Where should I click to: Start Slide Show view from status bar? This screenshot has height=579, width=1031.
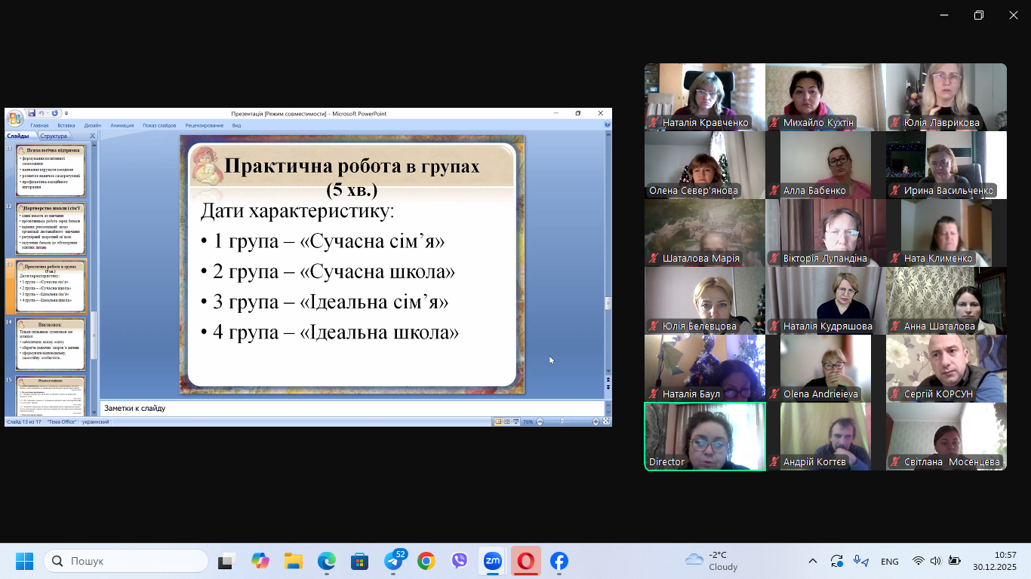516,421
